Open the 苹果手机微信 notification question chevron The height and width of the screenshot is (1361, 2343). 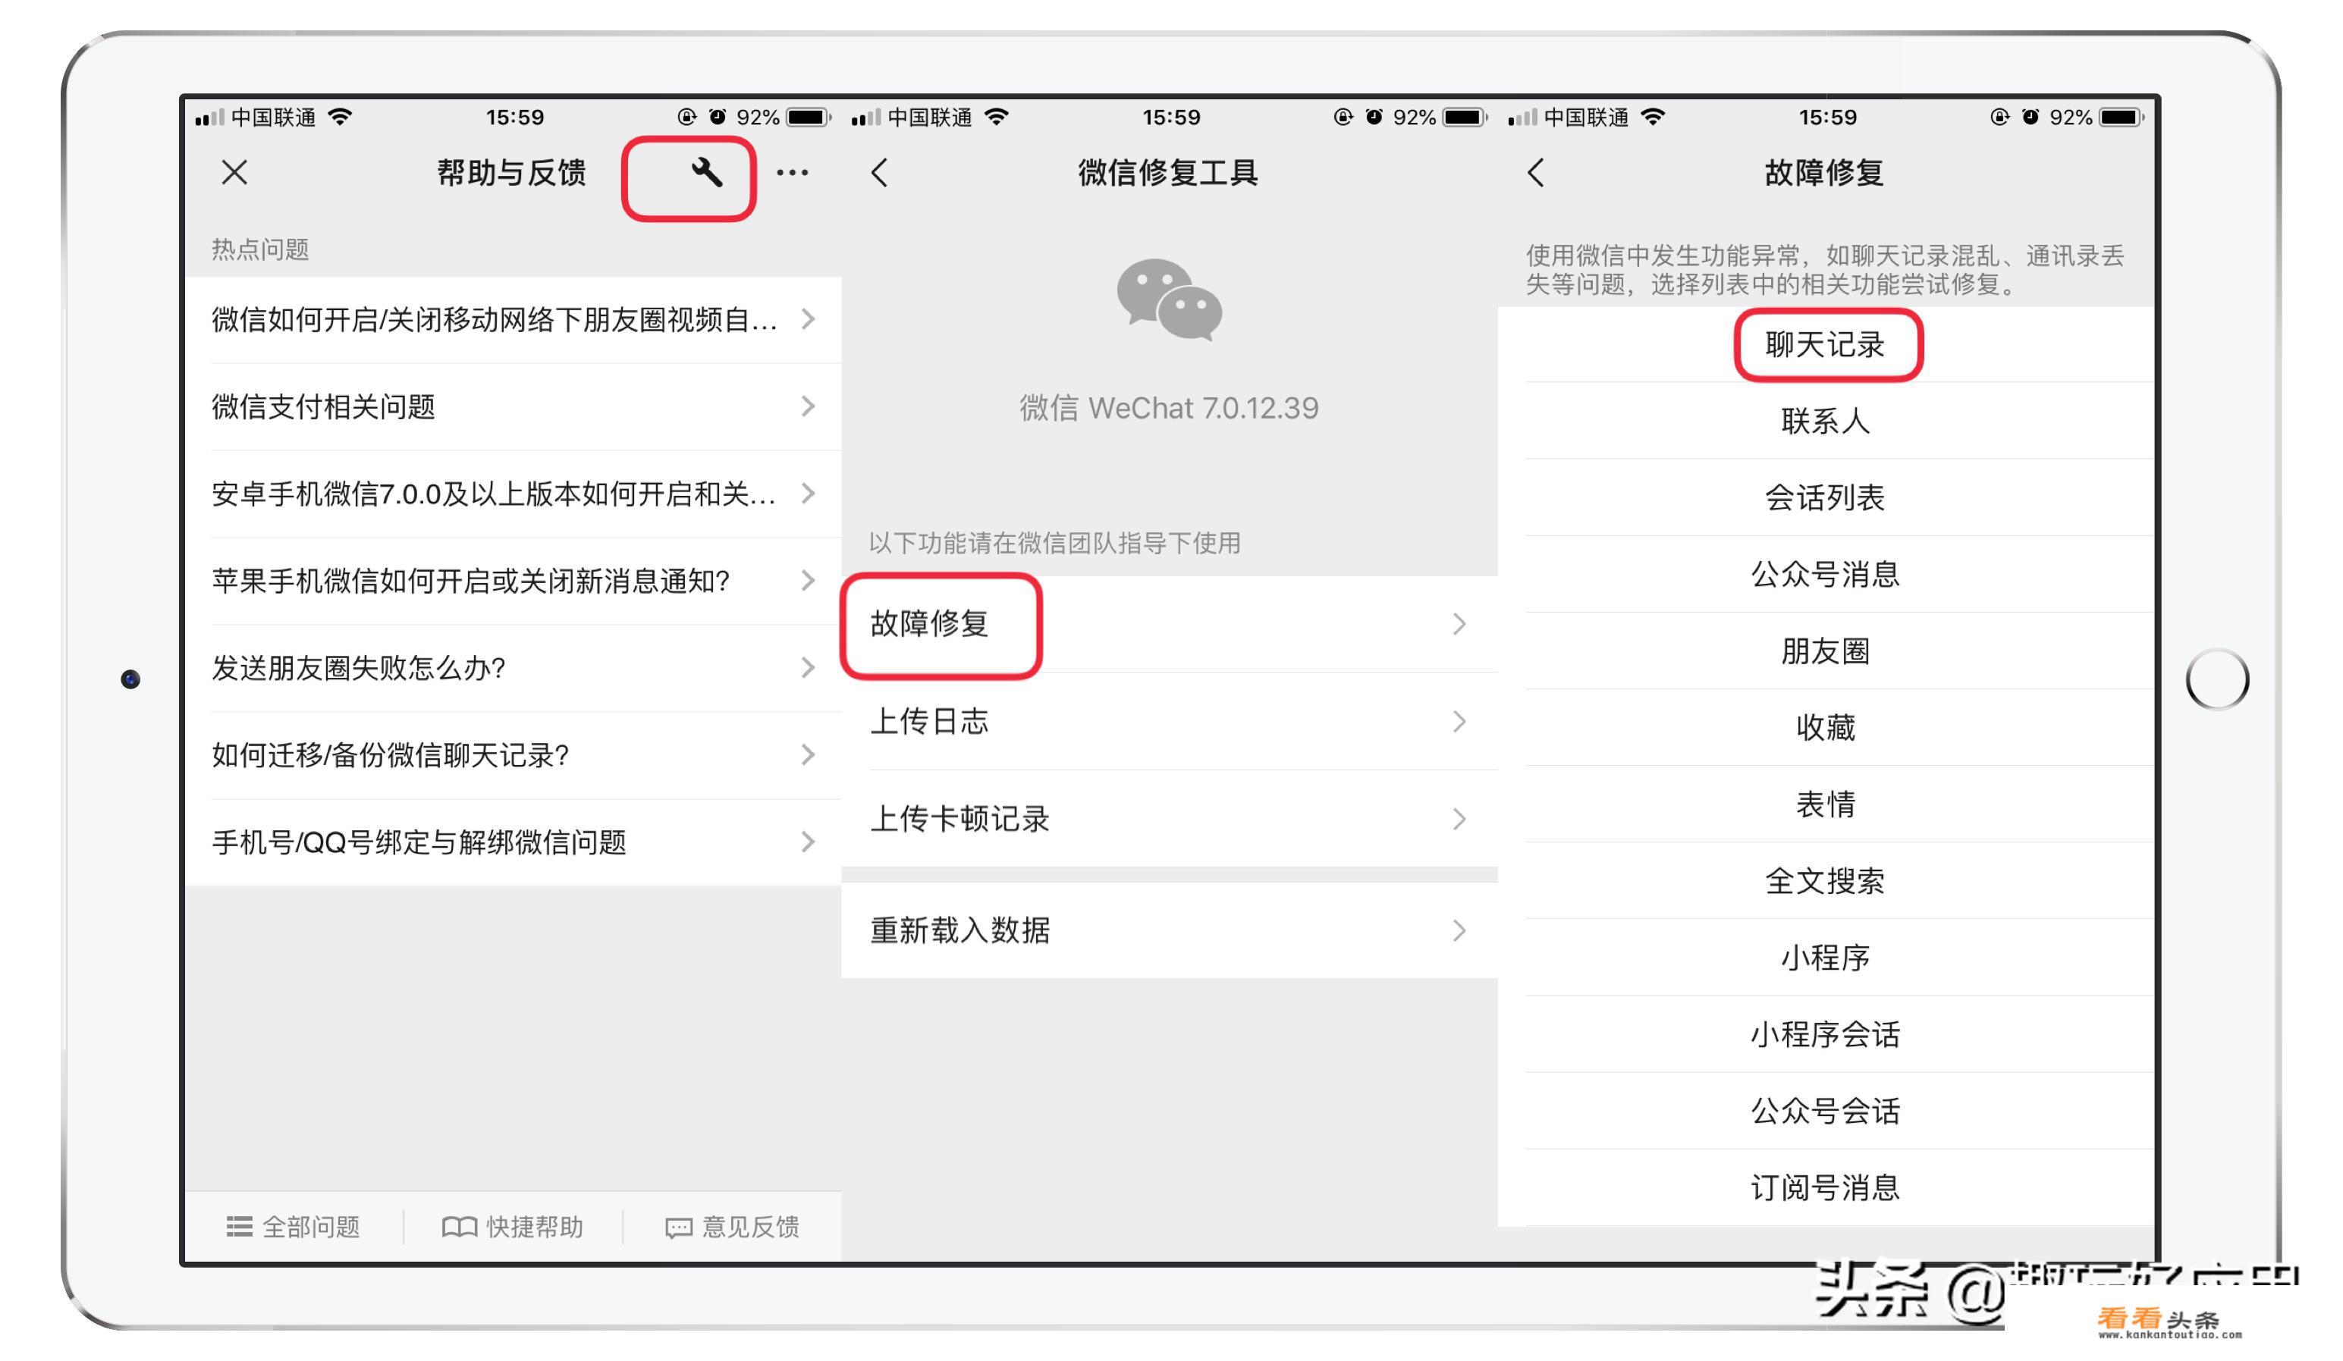tap(808, 581)
